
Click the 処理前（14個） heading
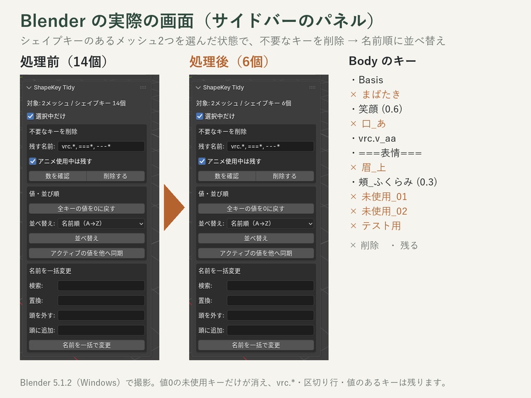tap(63, 62)
